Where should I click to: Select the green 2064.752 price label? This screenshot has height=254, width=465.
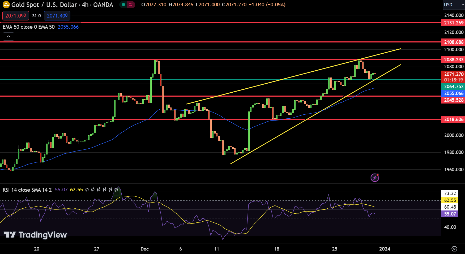coord(453,87)
